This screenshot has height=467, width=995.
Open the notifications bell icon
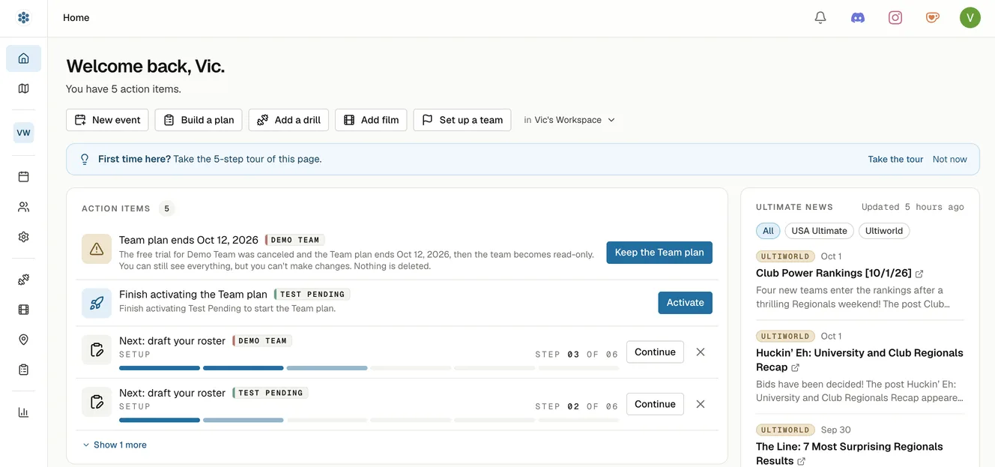820,17
